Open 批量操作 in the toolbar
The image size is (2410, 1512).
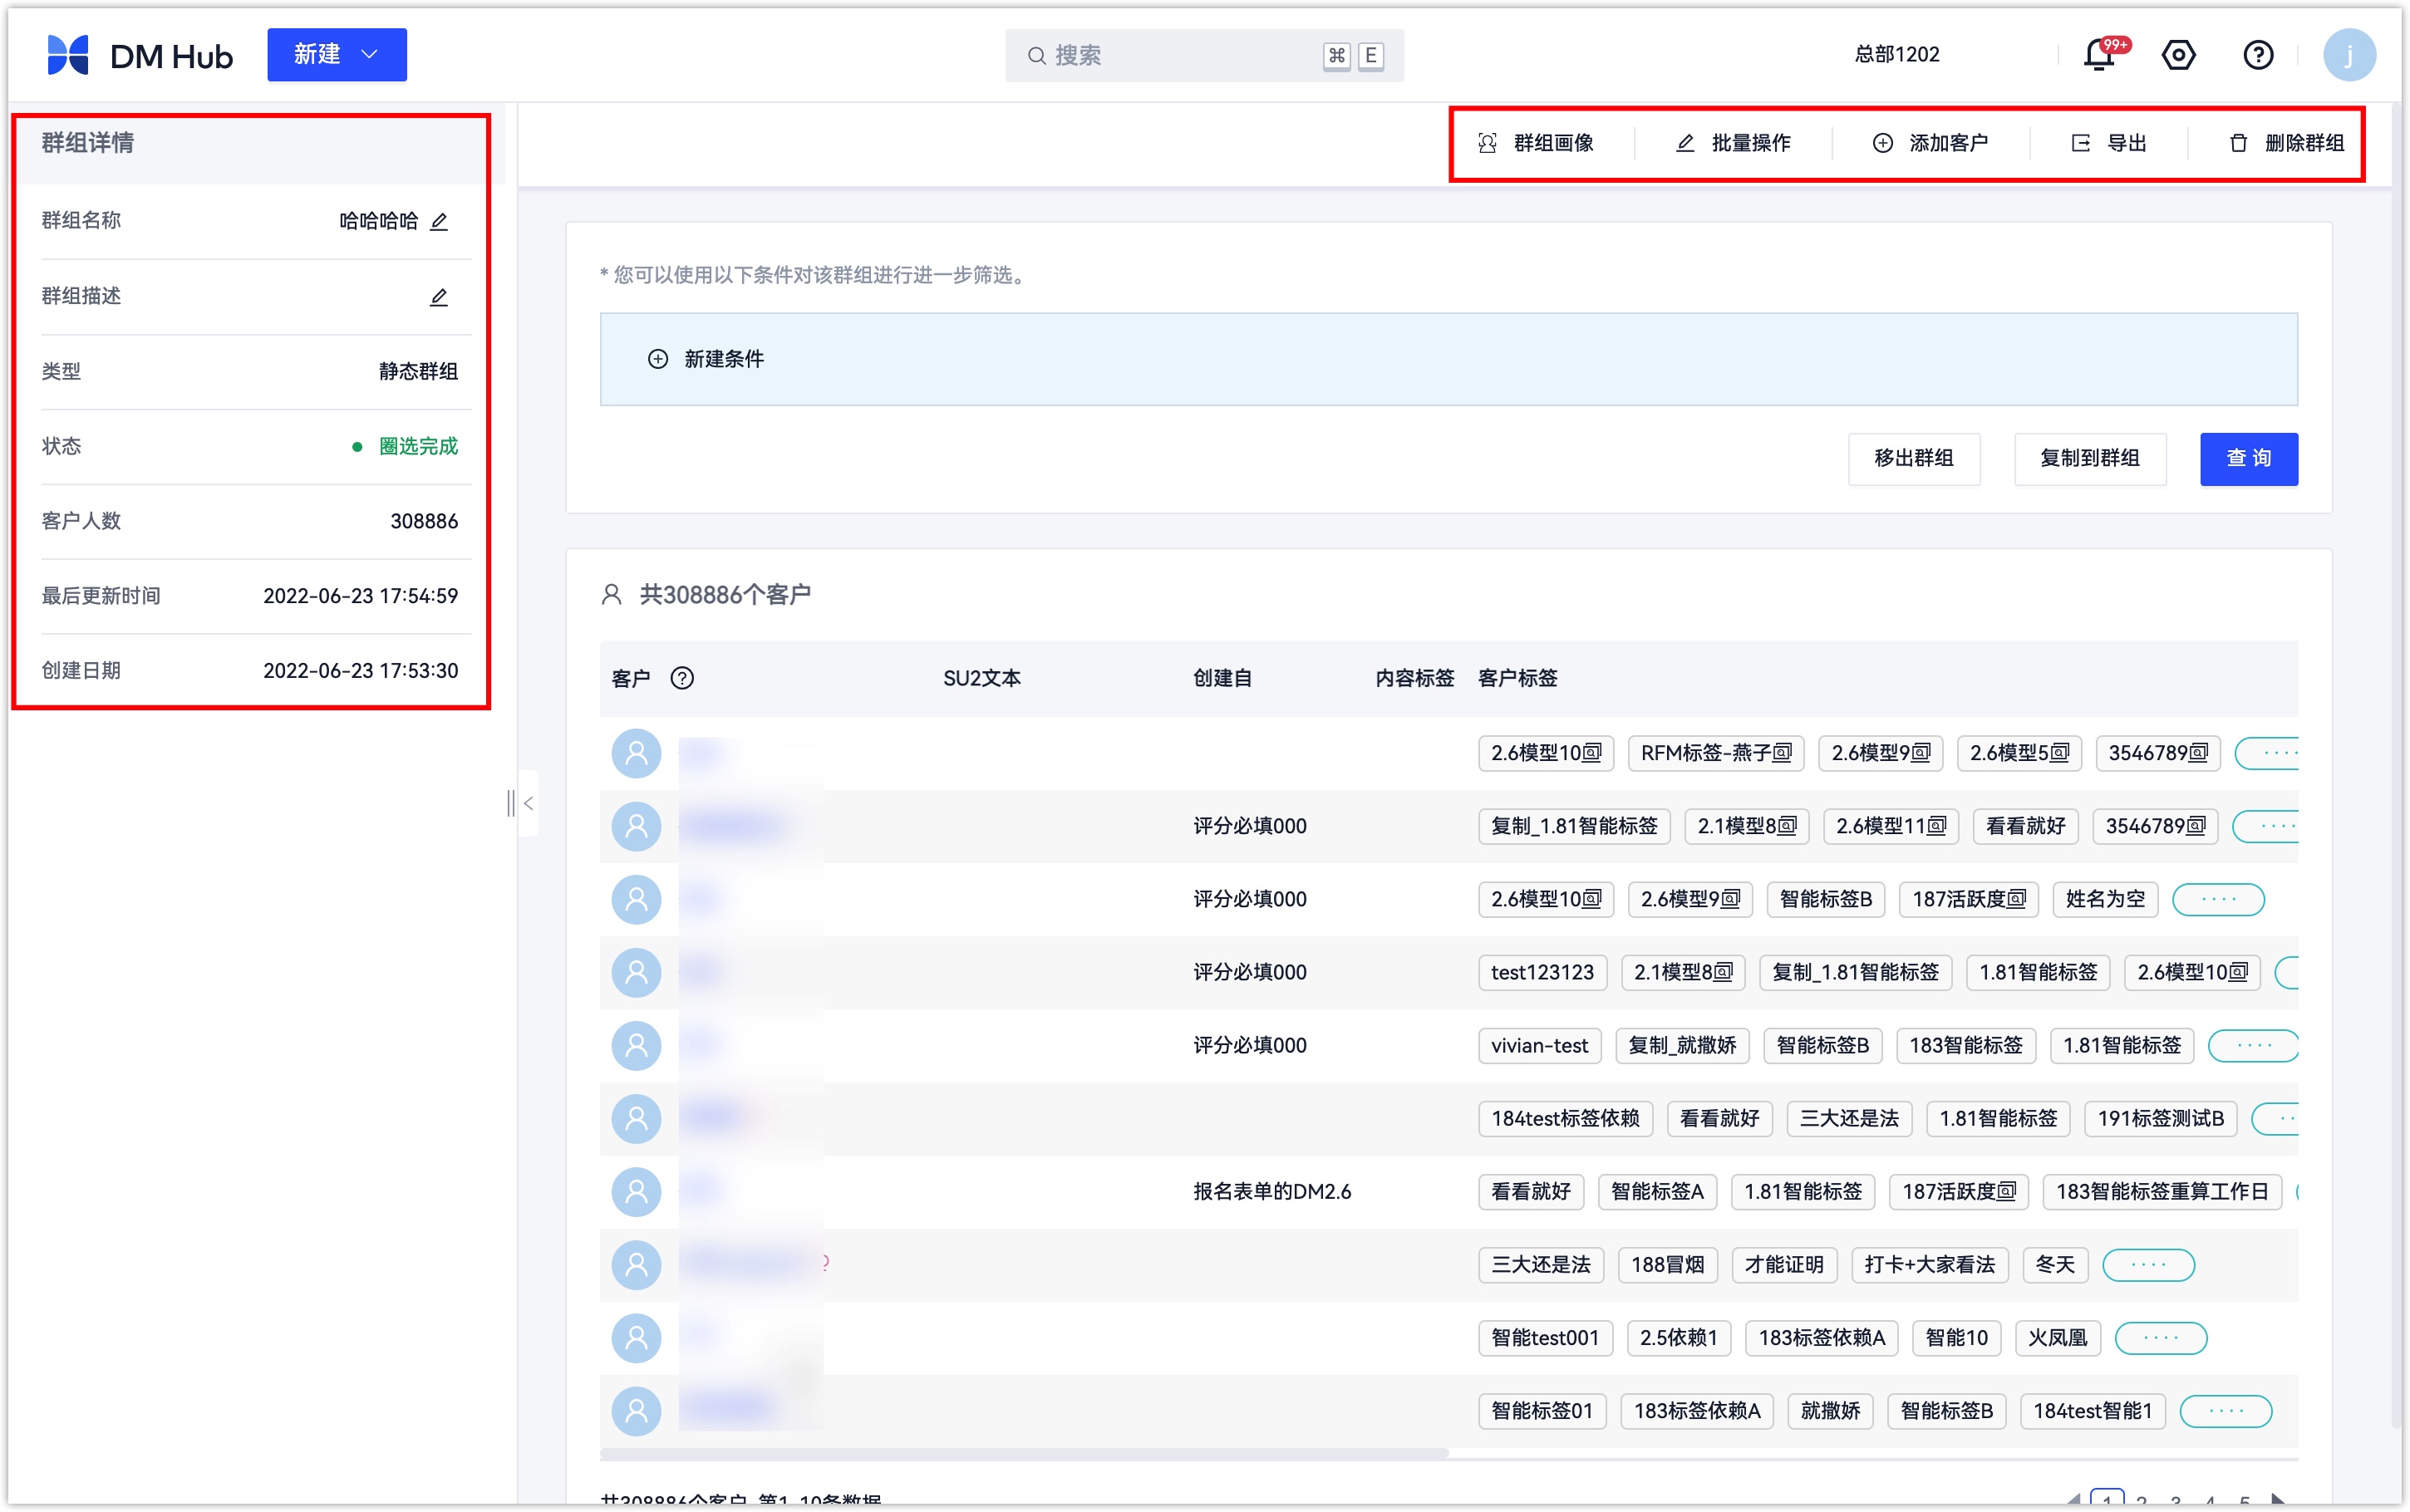[1733, 143]
